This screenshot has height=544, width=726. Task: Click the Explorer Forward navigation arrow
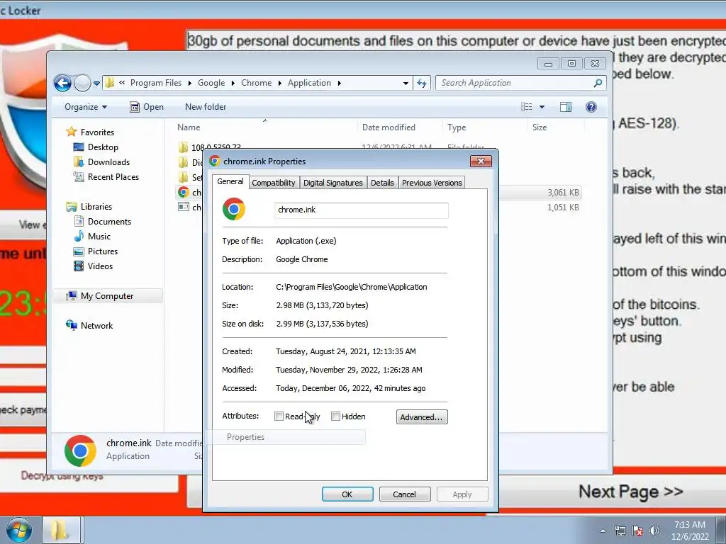coord(82,84)
